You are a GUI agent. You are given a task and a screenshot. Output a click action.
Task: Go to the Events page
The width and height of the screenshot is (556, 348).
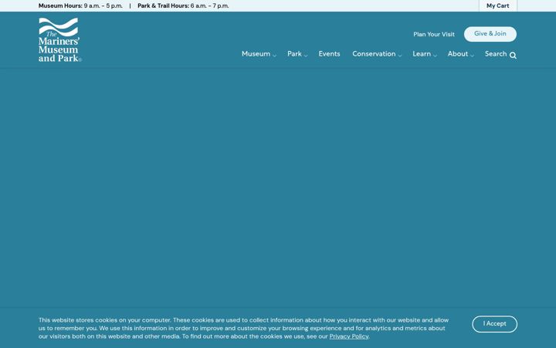click(x=329, y=53)
